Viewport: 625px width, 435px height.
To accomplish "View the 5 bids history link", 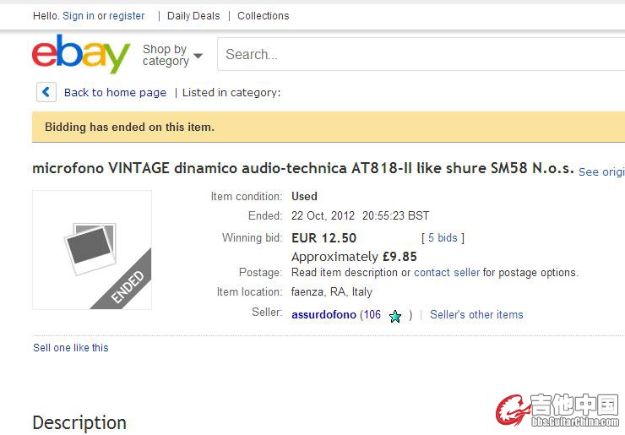I will click(x=443, y=237).
